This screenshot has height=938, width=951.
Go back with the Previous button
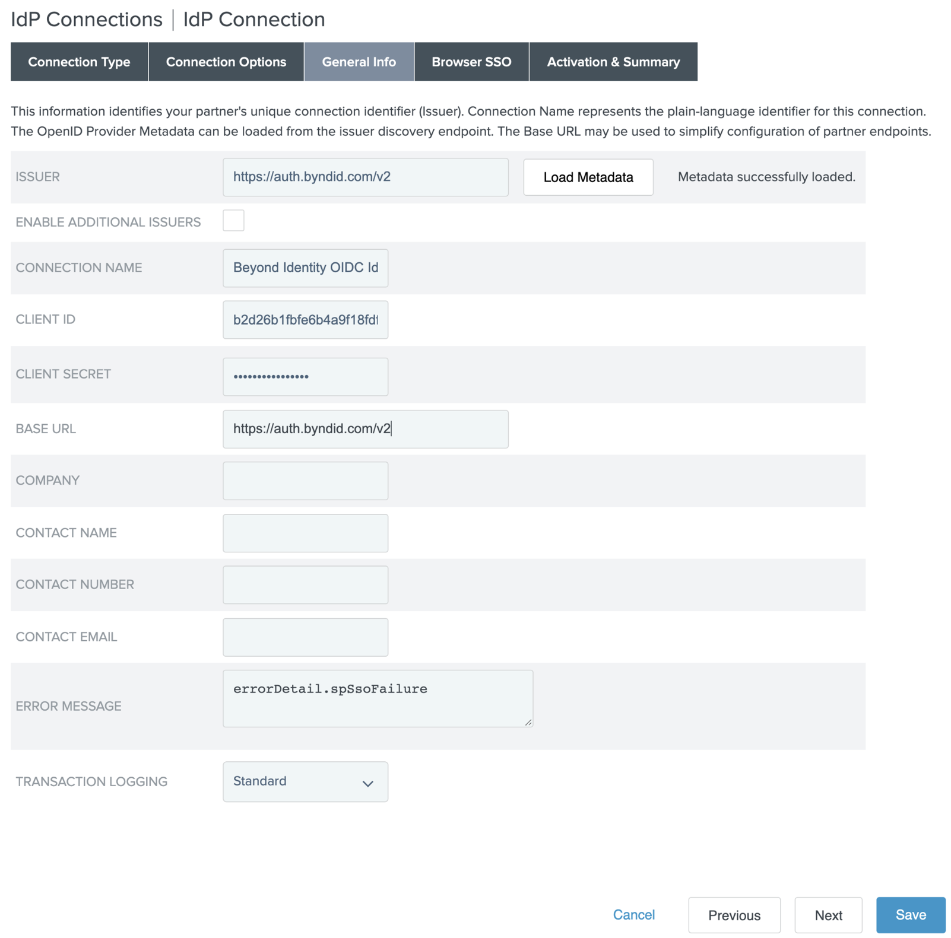[734, 915]
